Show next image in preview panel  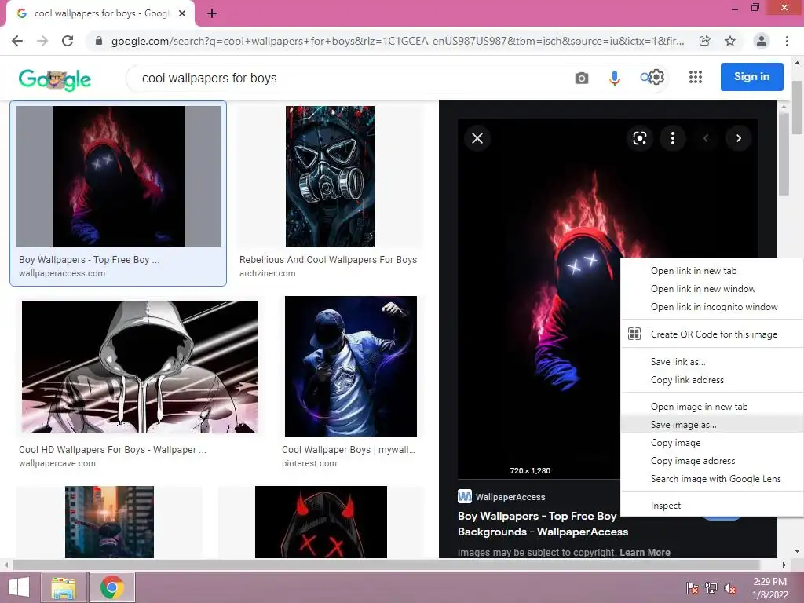pos(738,138)
